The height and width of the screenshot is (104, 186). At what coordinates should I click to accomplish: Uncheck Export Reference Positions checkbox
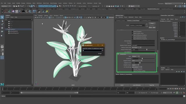(133, 35)
